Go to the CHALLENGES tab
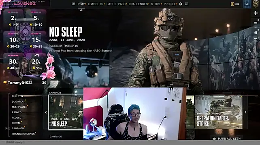Image resolution: width=260 pixels, height=145 pixels. tap(138, 4)
